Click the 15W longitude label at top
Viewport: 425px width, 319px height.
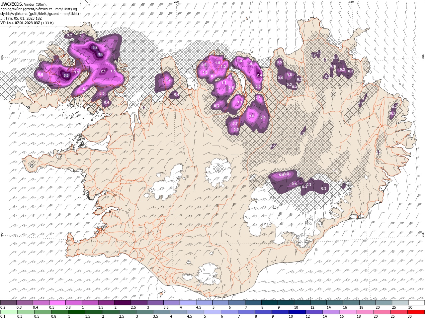pyautogui.click(x=352, y=2)
